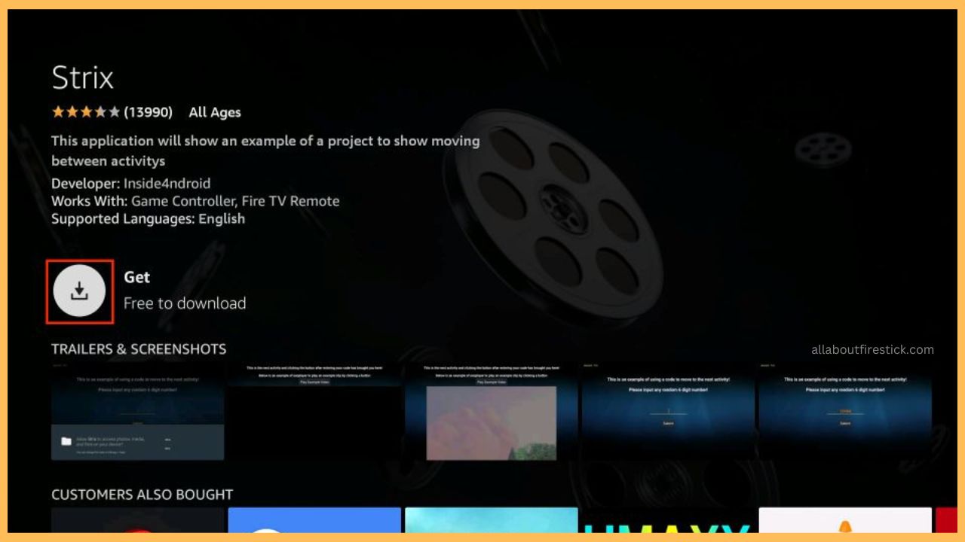Select the white app tile with orange logo
Viewport: 965px width, 542px height.
(845, 520)
